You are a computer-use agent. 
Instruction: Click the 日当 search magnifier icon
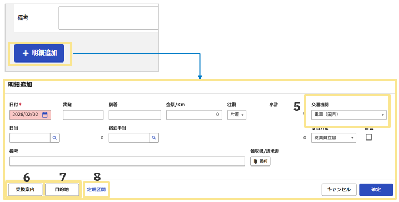click(54, 138)
